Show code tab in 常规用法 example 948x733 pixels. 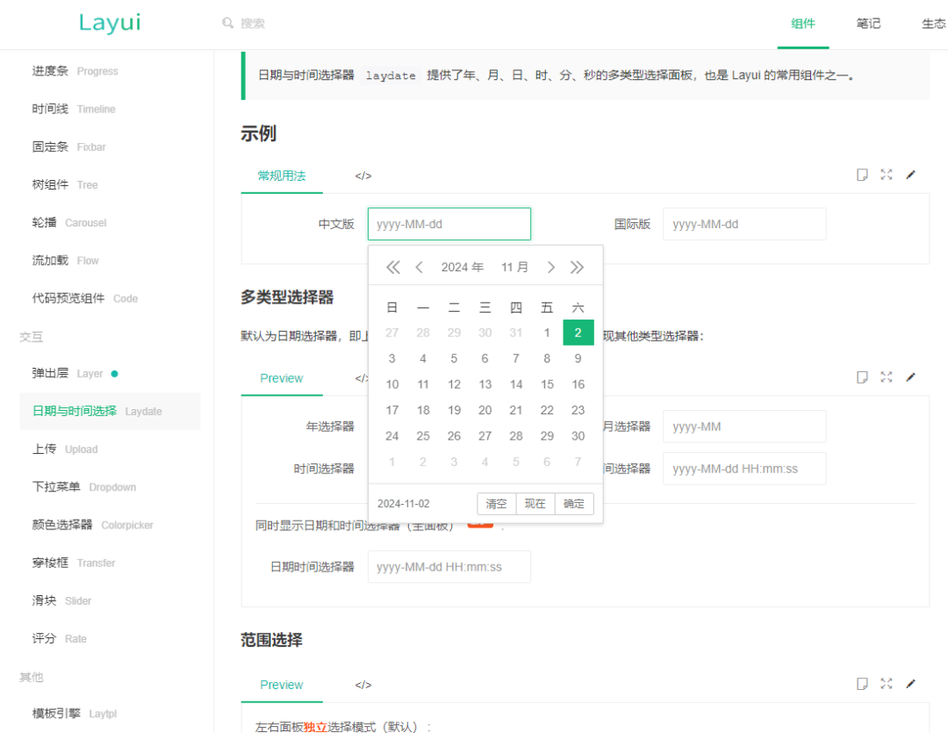click(363, 176)
